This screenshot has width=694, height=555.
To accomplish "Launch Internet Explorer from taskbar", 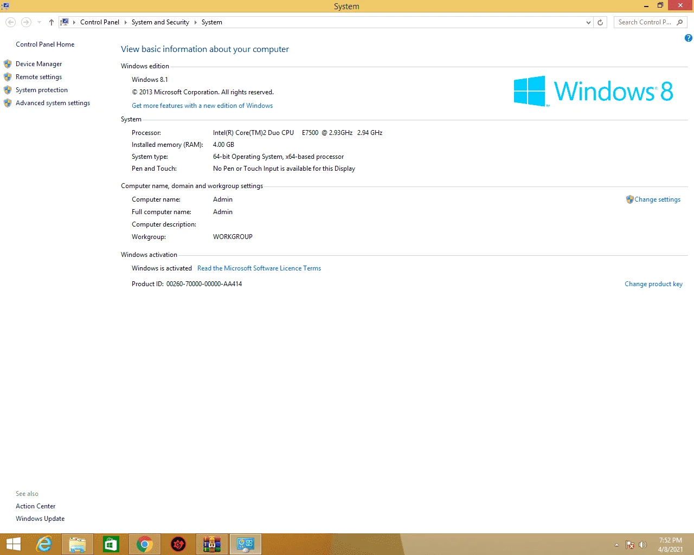I will pyautogui.click(x=44, y=544).
